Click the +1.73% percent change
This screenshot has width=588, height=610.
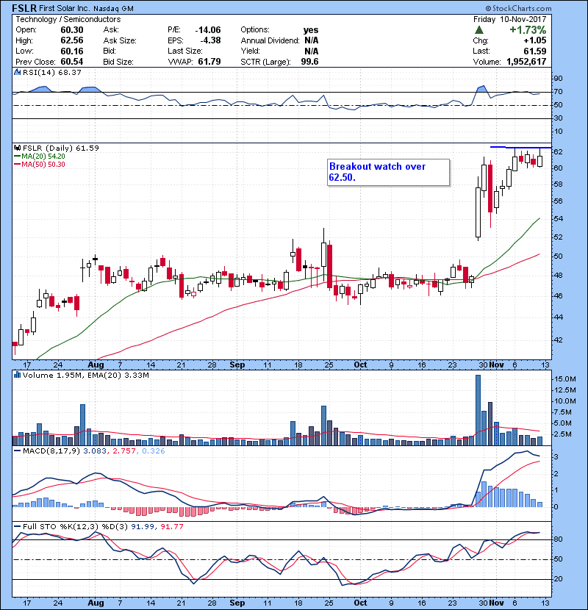(528, 30)
